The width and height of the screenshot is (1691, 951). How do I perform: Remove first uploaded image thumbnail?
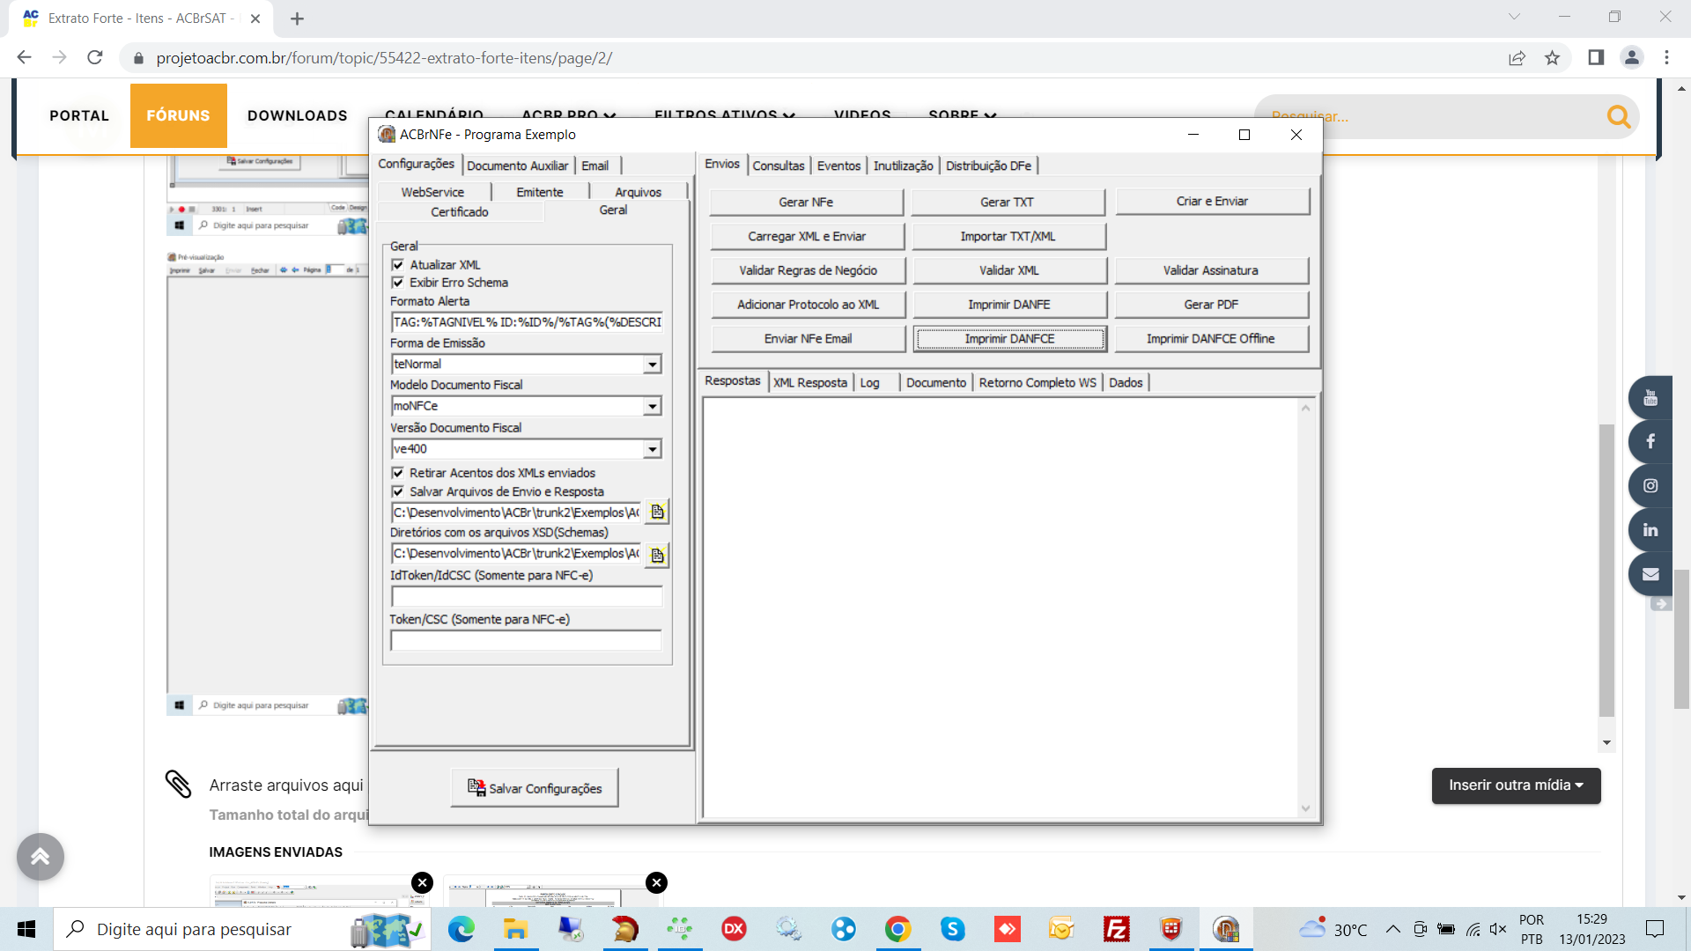423,882
